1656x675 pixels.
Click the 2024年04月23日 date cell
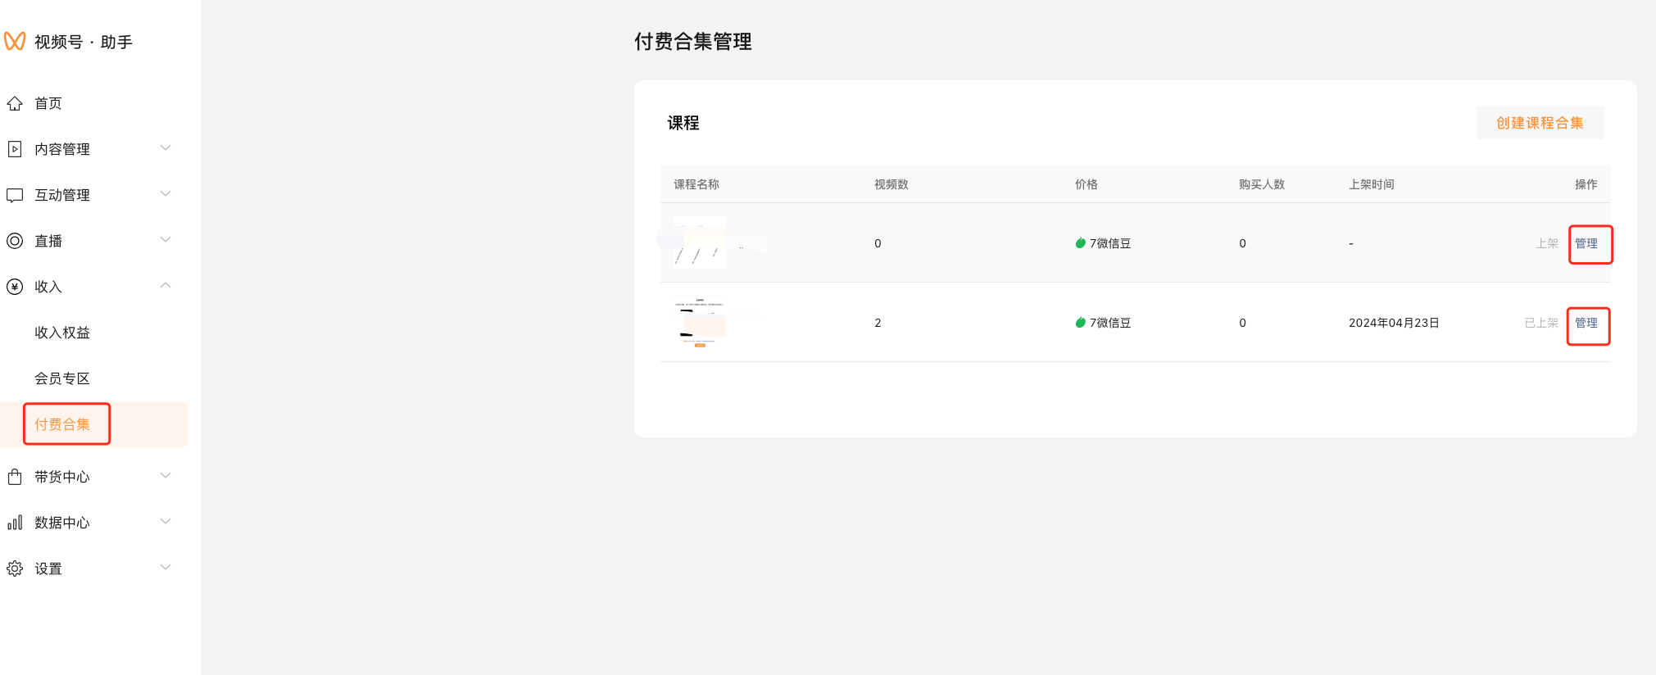[x=1394, y=323]
